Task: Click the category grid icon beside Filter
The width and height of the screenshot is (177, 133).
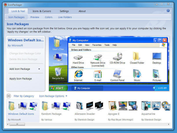Action: (9, 96)
